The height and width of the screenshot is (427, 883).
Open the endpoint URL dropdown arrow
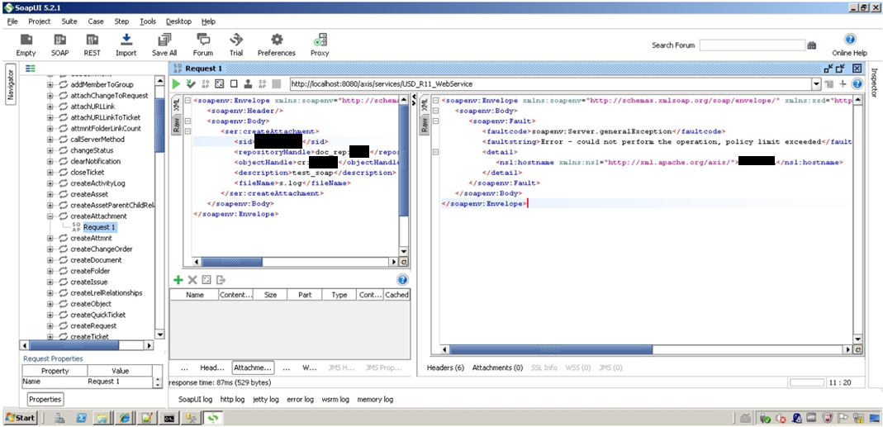pos(816,83)
